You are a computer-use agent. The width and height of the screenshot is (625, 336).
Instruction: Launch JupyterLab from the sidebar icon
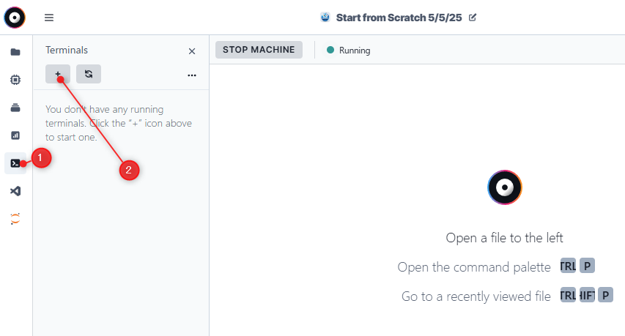point(15,218)
